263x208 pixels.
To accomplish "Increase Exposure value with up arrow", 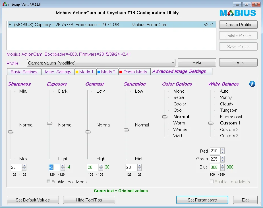I will pos(63,165).
